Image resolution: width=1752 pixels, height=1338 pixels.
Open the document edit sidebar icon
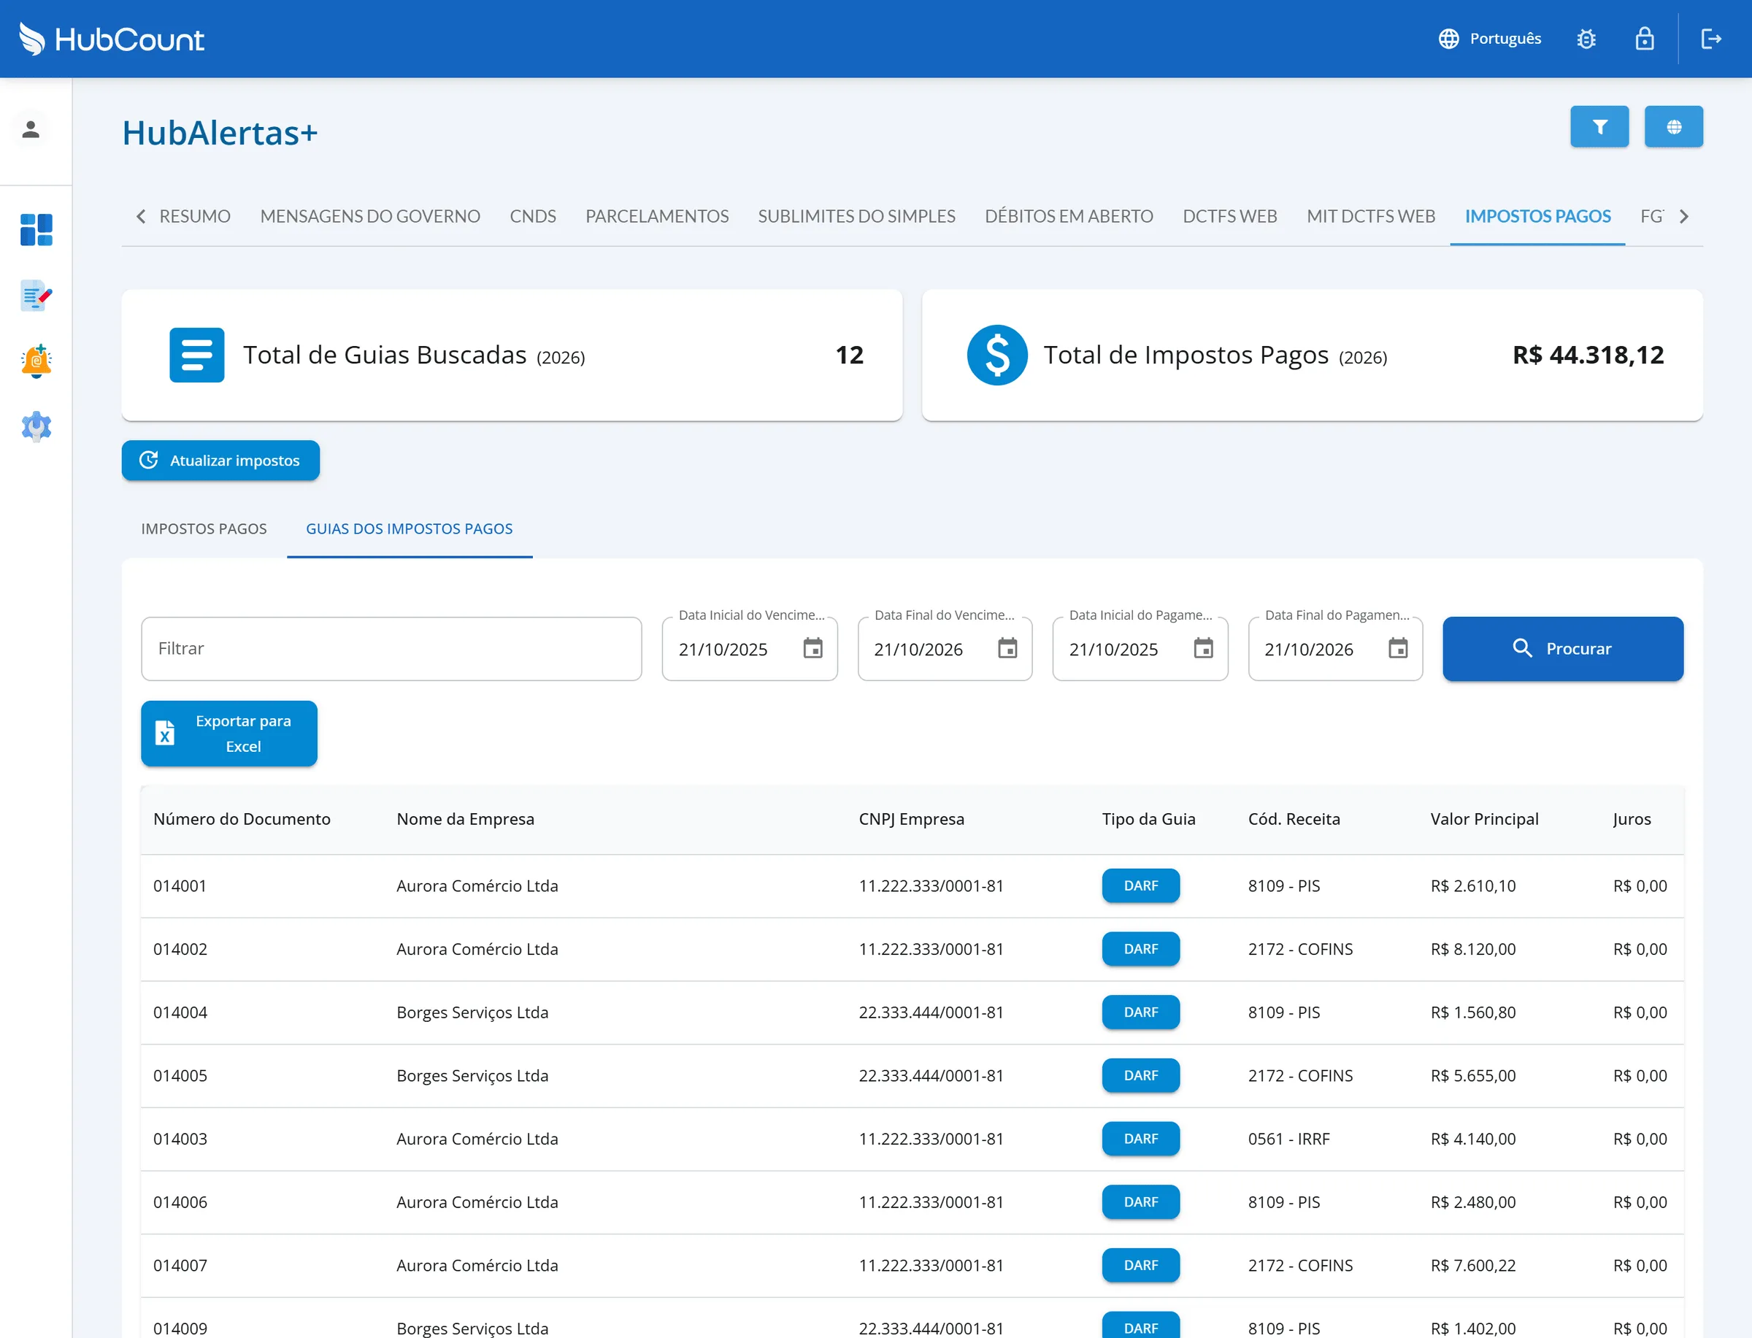pyautogui.click(x=36, y=296)
